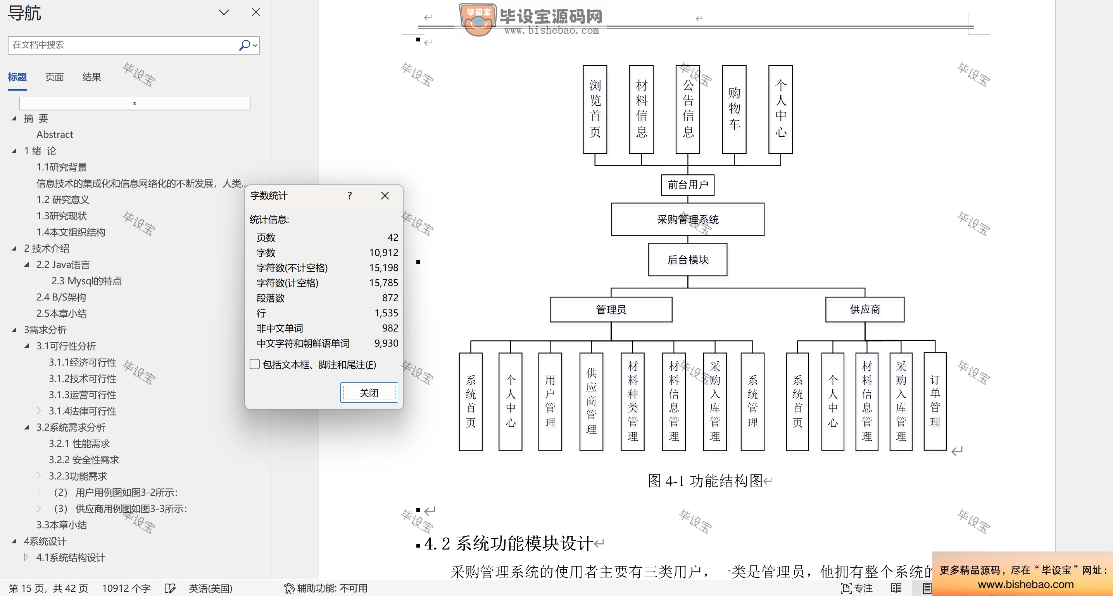Collapse the 2 技术介绍 heading
The image size is (1113, 596).
(x=14, y=248)
